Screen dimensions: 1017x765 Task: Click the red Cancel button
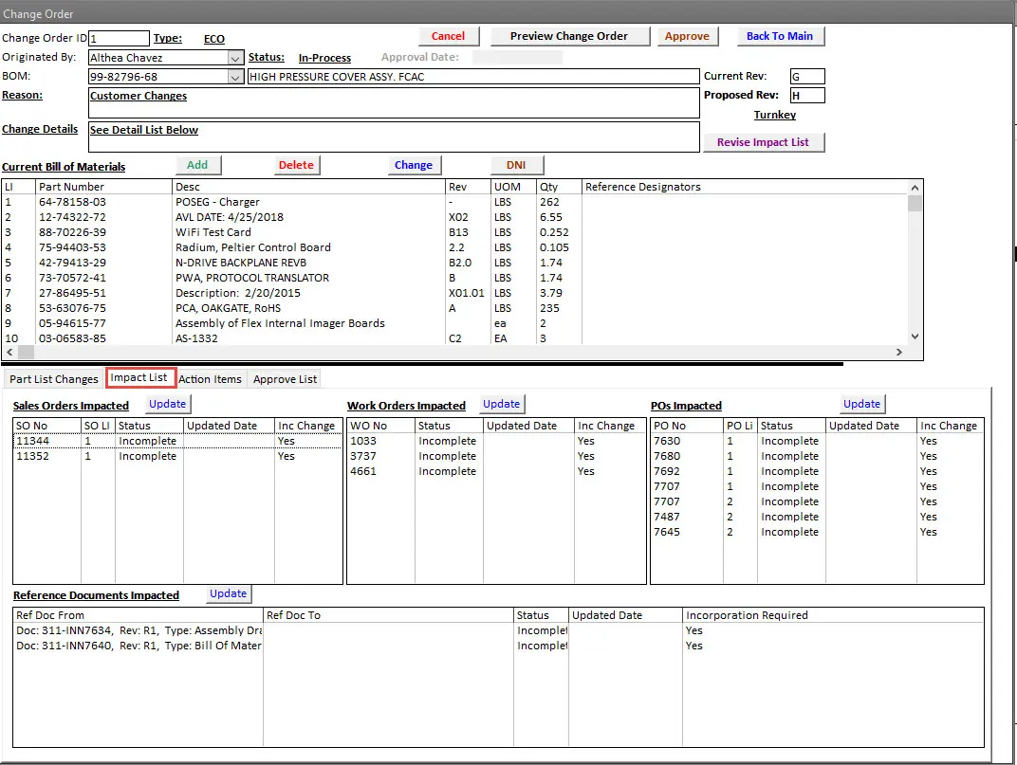(448, 36)
